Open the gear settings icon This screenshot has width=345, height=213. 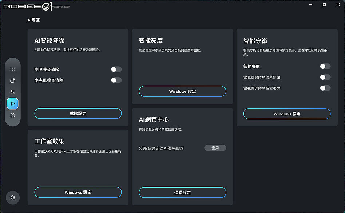[x=13, y=198]
